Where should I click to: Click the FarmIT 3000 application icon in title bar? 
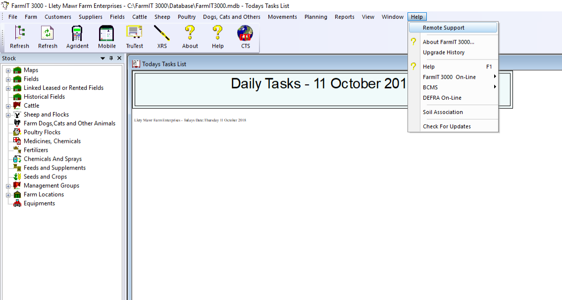pyautogui.click(x=5, y=6)
